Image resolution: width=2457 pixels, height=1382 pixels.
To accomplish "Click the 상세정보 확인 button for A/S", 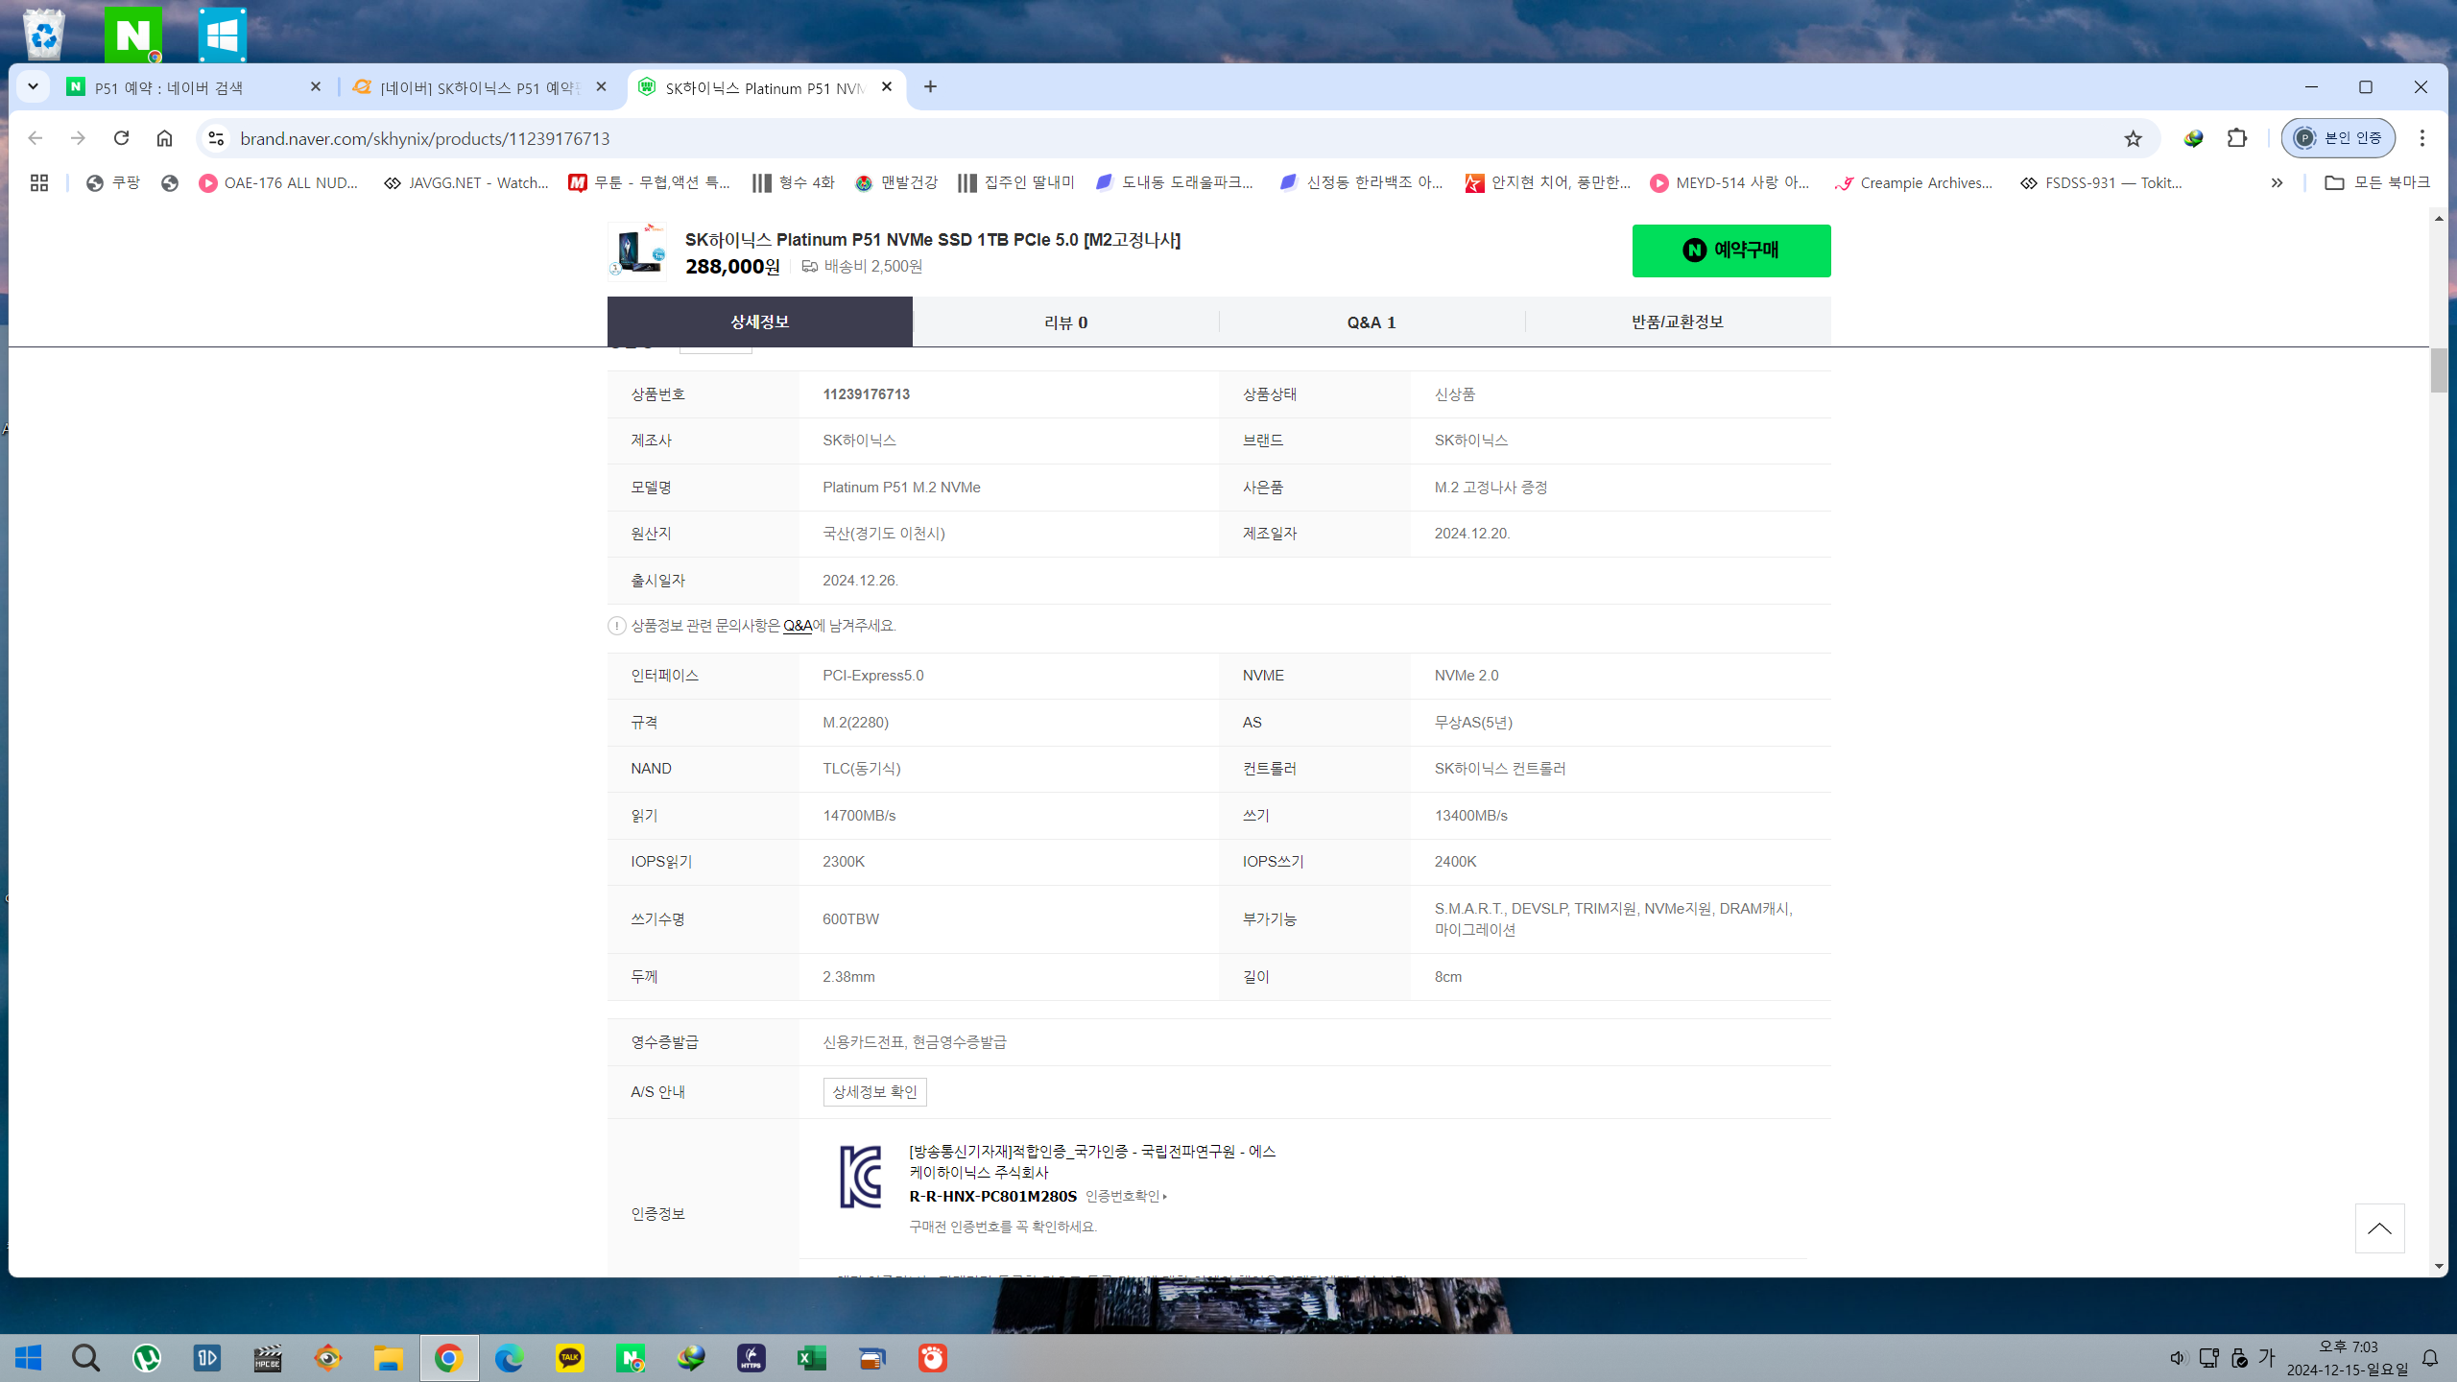I will pyautogui.click(x=874, y=1092).
